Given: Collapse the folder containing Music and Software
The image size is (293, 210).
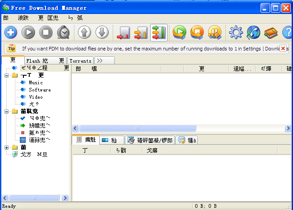Looking at the screenshot, I should click(x=7, y=75).
